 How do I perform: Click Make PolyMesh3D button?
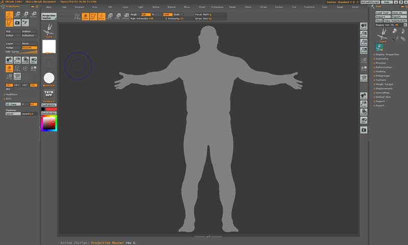pos(395,20)
